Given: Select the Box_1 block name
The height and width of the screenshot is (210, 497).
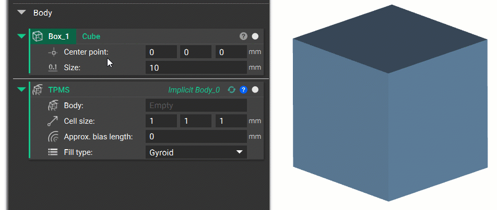Looking at the screenshot, I should tap(58, 36).
